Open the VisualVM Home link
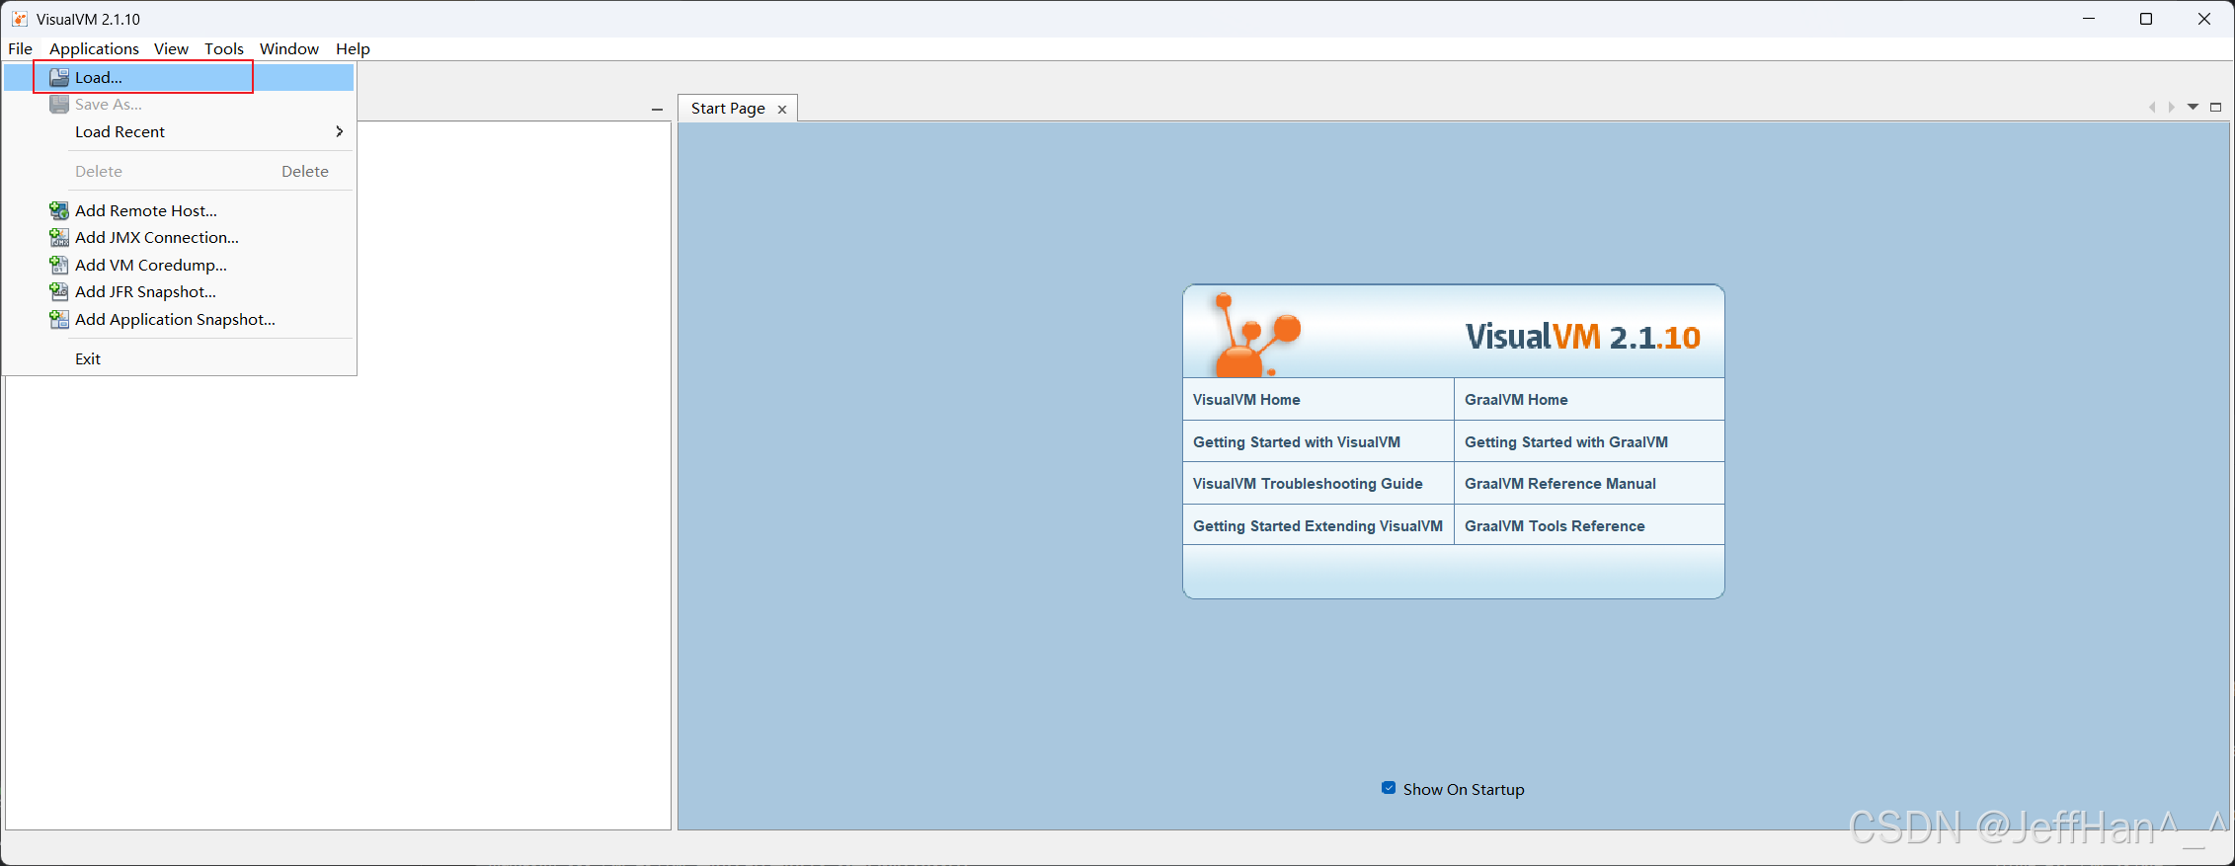 pos(1246,400)
